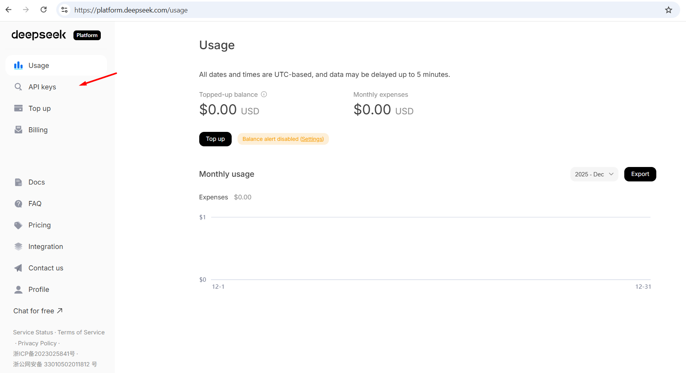Click the Billing receipt icon
686x373 pixels.
point(18,130)
